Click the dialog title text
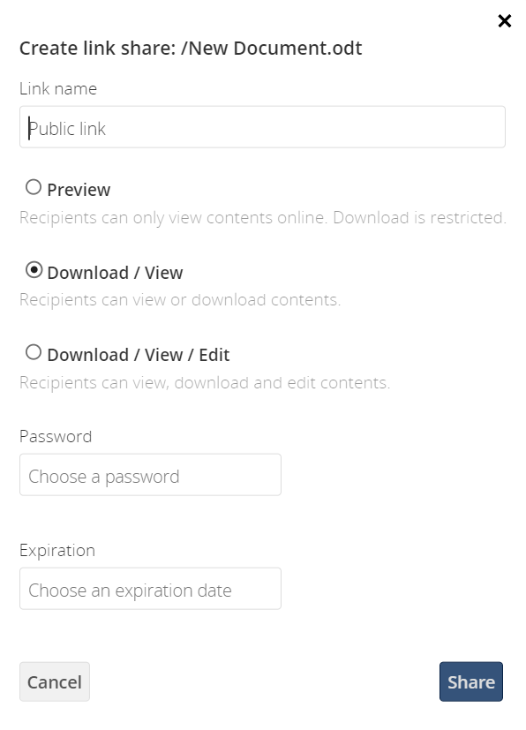This screenshot has width=526, height=730. tap(191, 48)
